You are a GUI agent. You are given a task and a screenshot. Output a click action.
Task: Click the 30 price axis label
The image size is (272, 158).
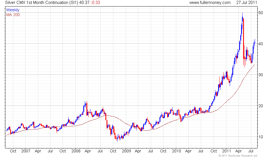(x=261, y=75)
